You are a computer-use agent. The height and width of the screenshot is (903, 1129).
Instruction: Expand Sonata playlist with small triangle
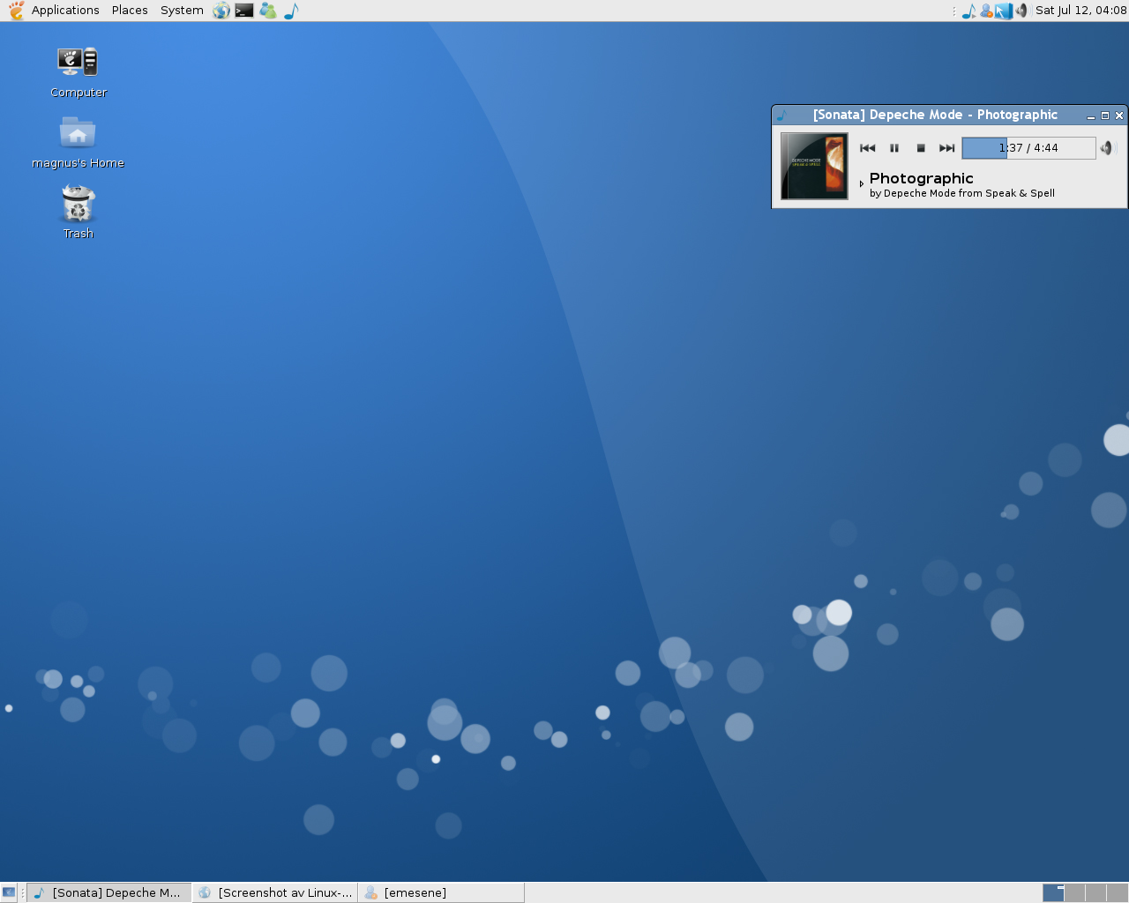click(x=862, y=184)
